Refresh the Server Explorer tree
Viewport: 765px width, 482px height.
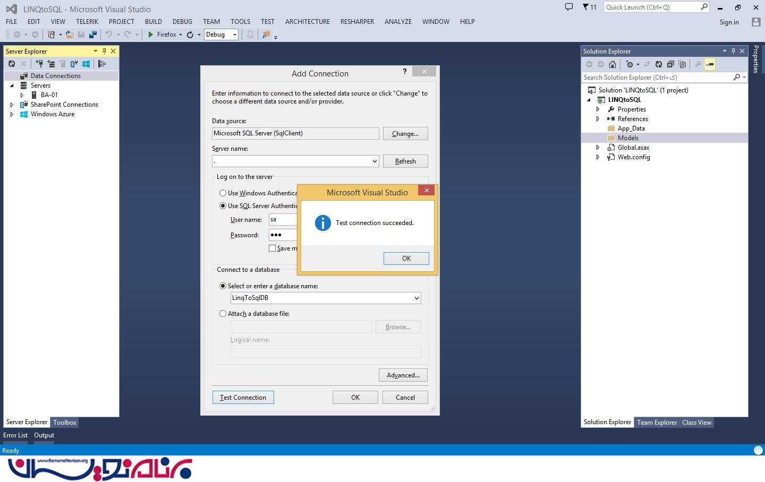(12, 64)
